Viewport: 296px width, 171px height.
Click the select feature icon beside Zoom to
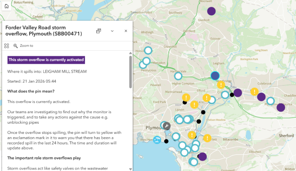pos(7,46)
